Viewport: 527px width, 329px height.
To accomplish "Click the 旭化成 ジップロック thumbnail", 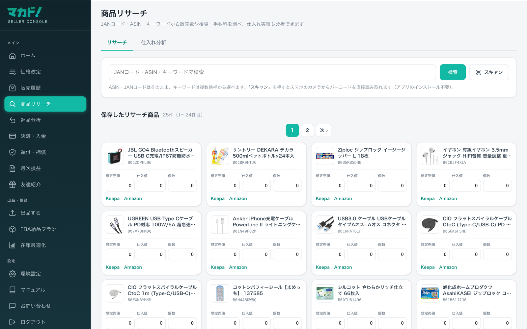I will tap(430, 293).
